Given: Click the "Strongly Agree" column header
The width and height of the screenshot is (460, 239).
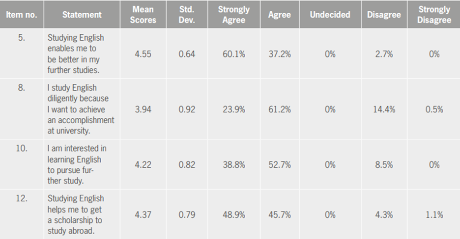Looking at the screenshot, I should (x=233, y=15).
